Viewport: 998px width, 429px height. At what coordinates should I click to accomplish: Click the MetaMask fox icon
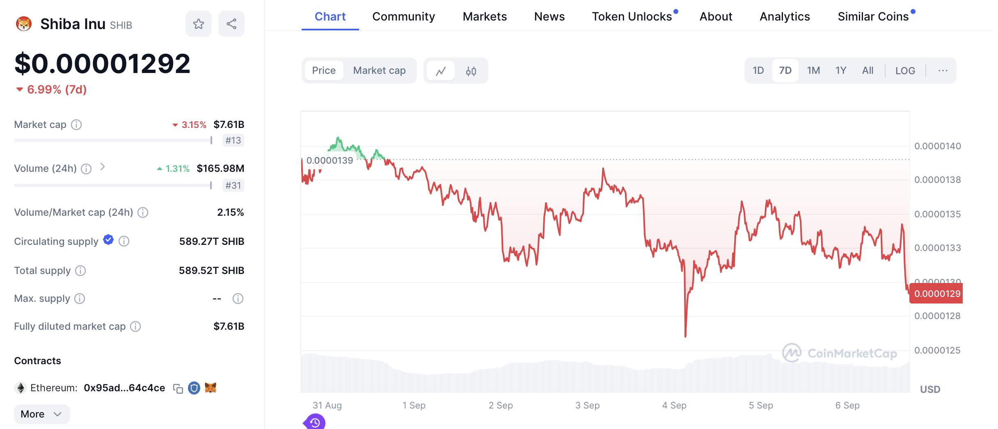point(211,388)
